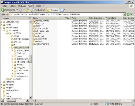Select mrtg_net folder icon in file list
Screen dimensions: 135x106
coord(35,36)
